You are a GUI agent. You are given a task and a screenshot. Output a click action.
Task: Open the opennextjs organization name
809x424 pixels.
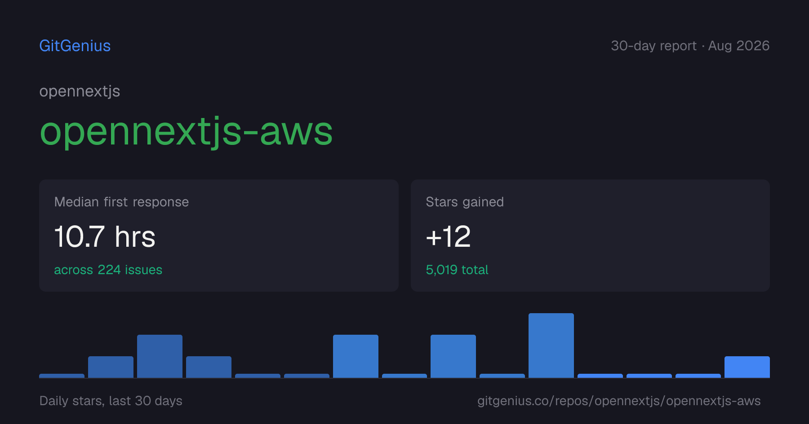[80, 91]
